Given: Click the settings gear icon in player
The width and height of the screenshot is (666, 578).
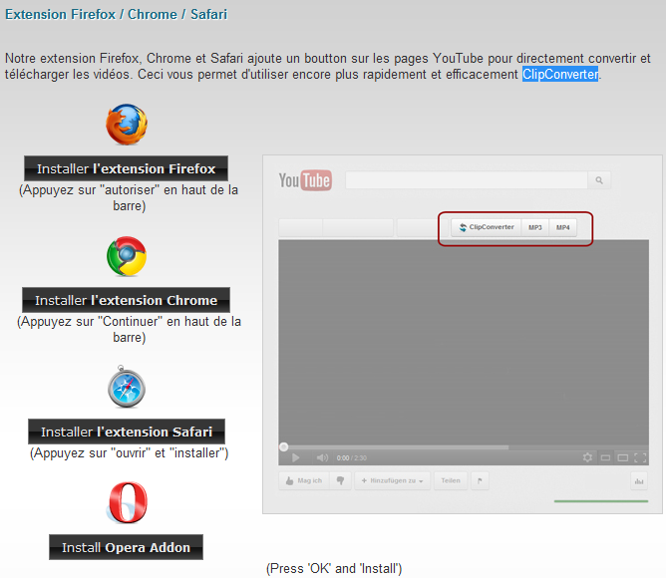Looking at the screenshot, I should [x=587, y=457].
